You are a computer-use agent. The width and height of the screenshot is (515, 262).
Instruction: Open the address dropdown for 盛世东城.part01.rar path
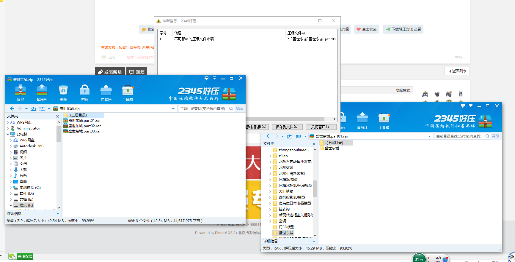pos(430,136)
